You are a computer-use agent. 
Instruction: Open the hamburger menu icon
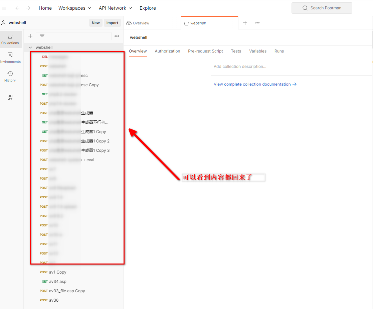[4, 8]
